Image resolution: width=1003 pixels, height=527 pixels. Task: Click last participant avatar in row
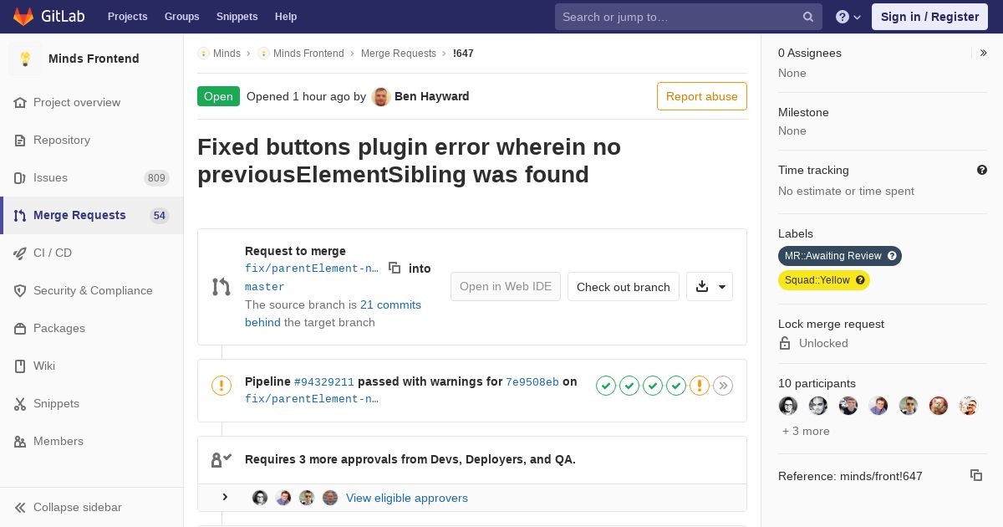(x=969, y=406)
